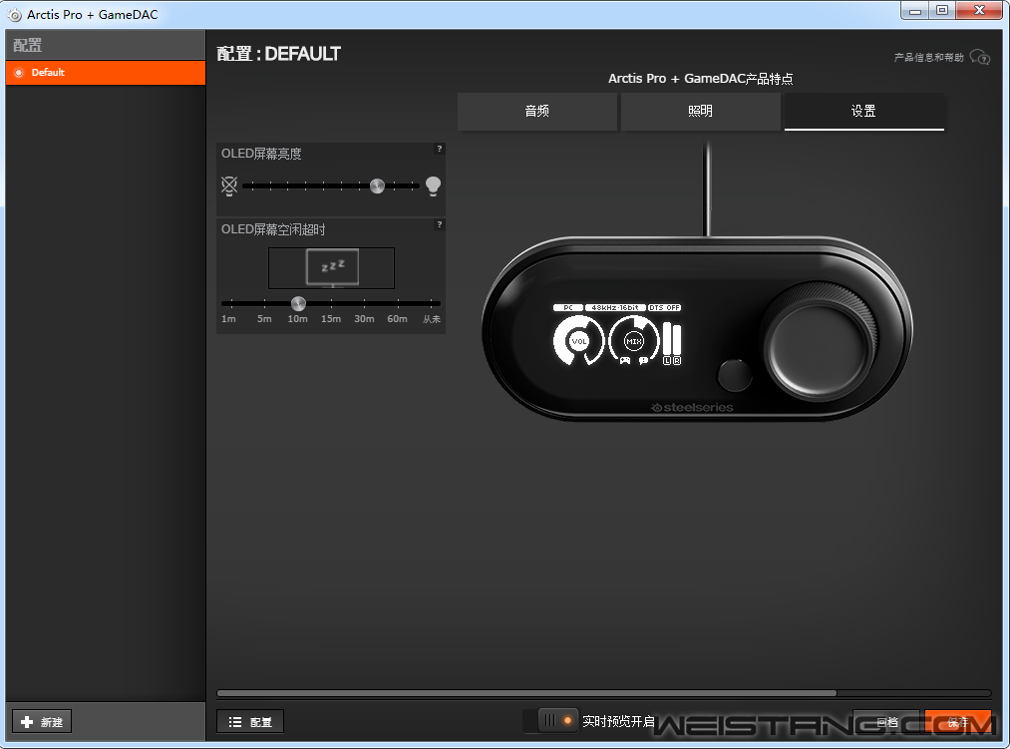Click the DTS OFF indicator
This screenshot has height=749, width=1010.
(x=664, y=307)
